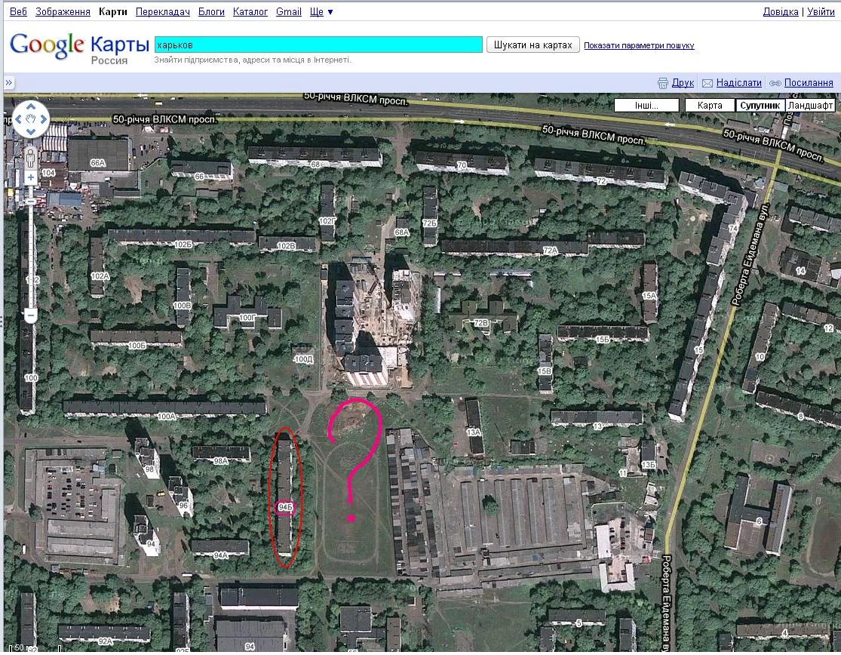
Task: Click the Google Карты logo
Action: pyautogui.click(x=79, y=48)
